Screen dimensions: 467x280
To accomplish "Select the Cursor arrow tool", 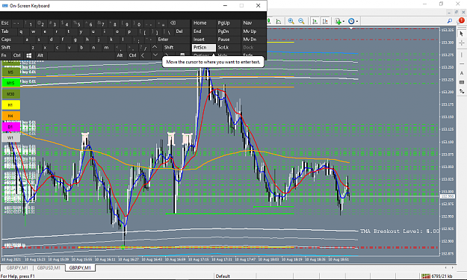I will [461, 34].
